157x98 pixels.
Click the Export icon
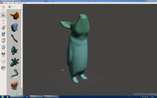pos(3,62)
